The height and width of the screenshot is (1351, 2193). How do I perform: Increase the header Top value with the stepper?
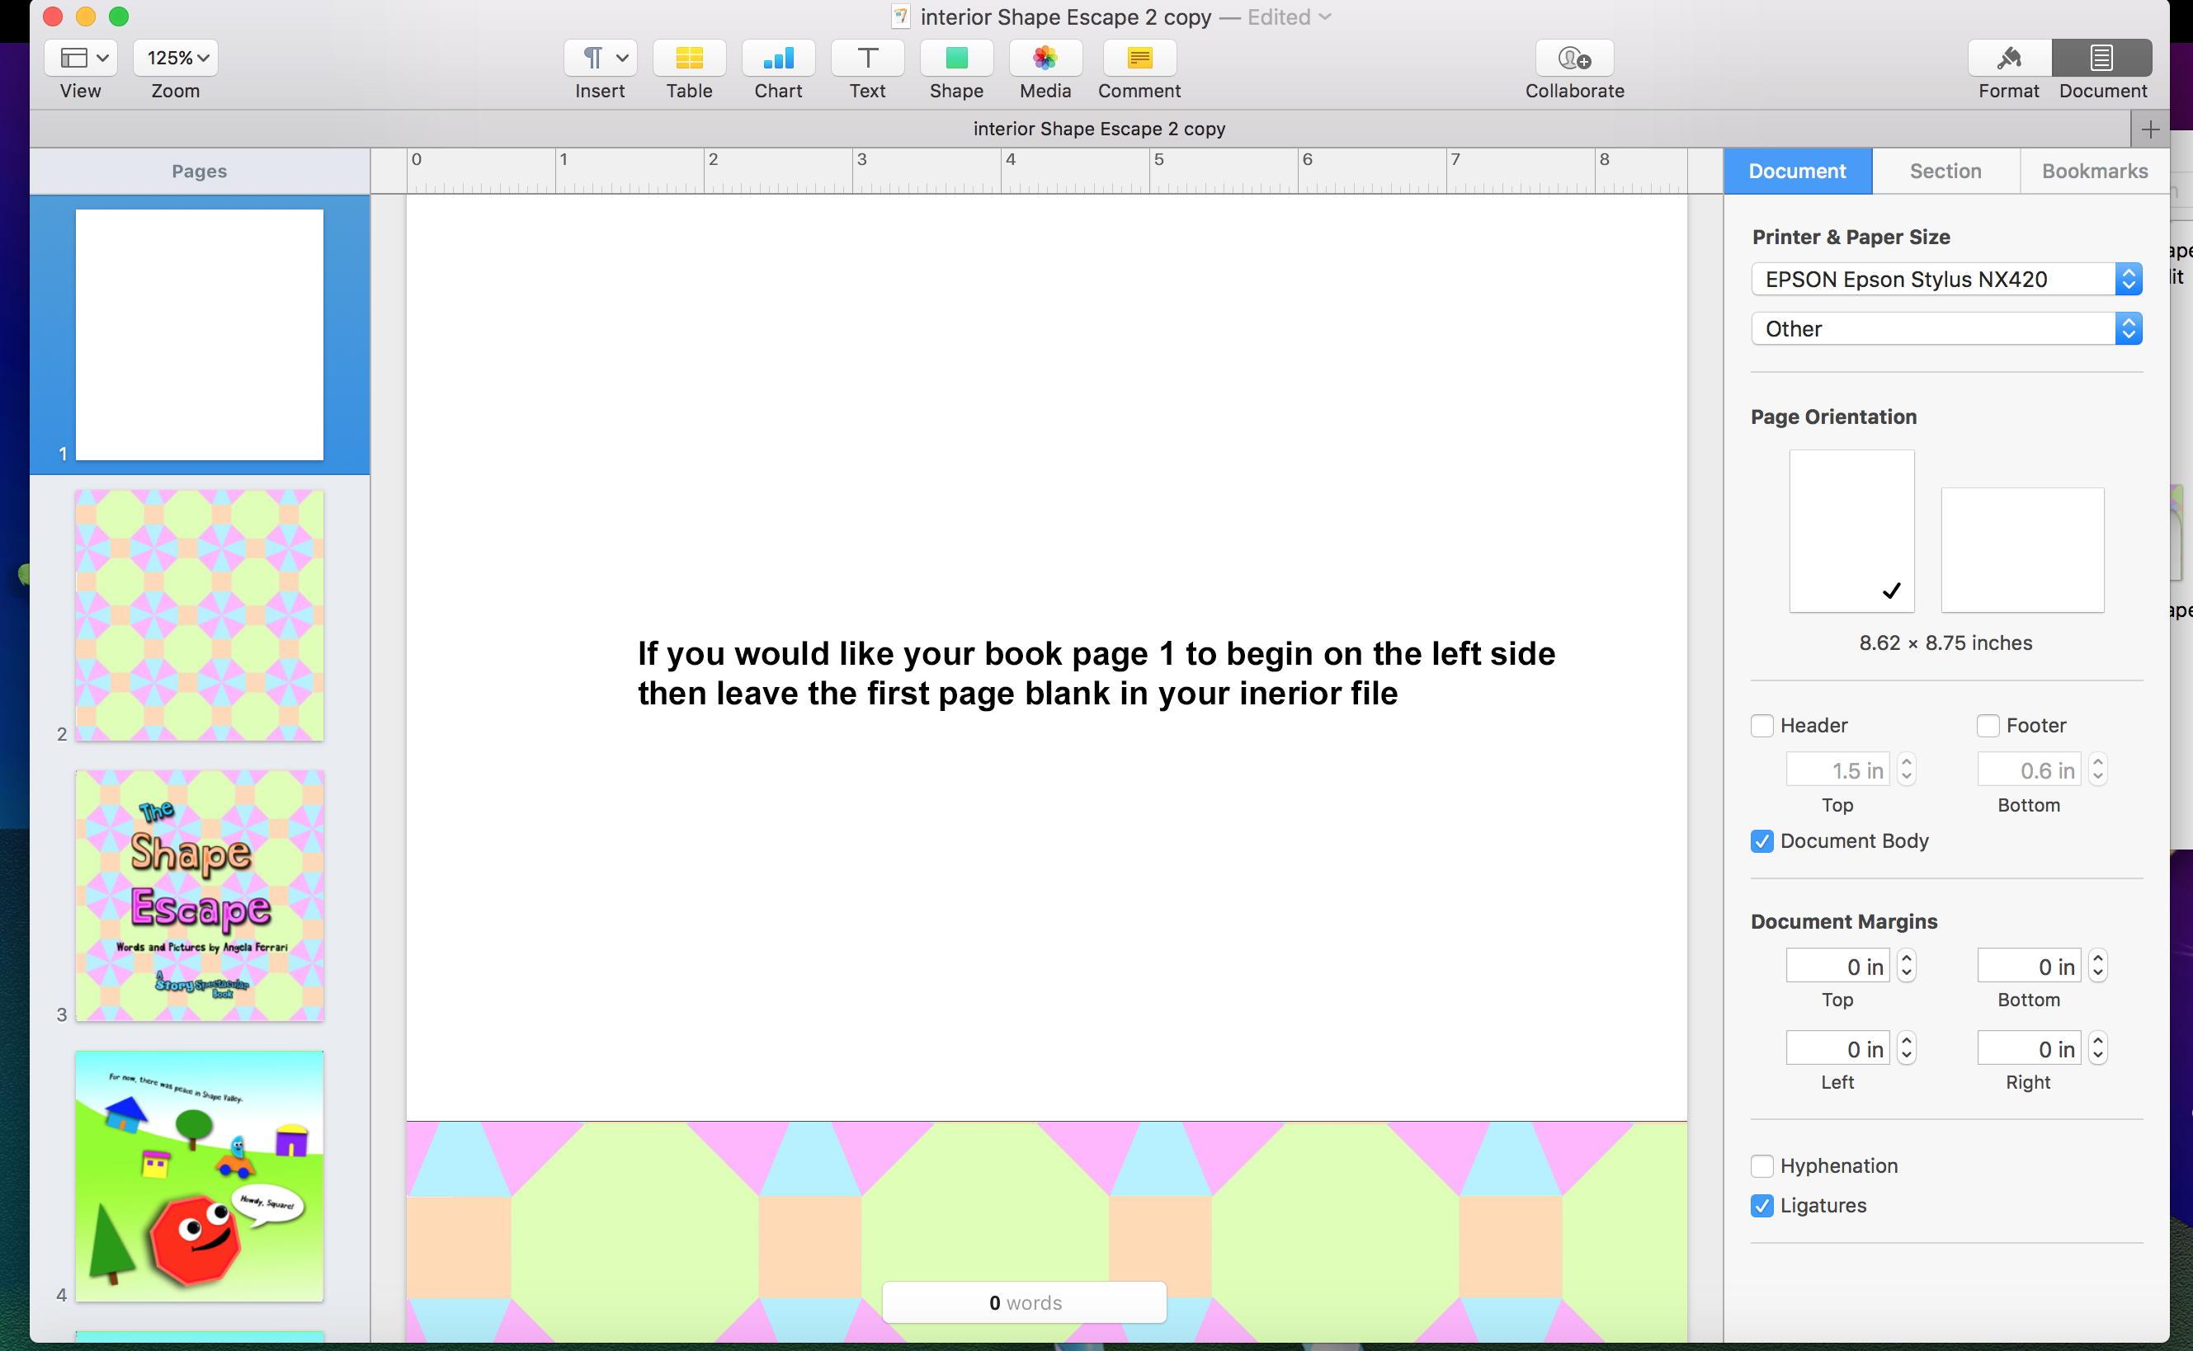(x=1908, y=762)
